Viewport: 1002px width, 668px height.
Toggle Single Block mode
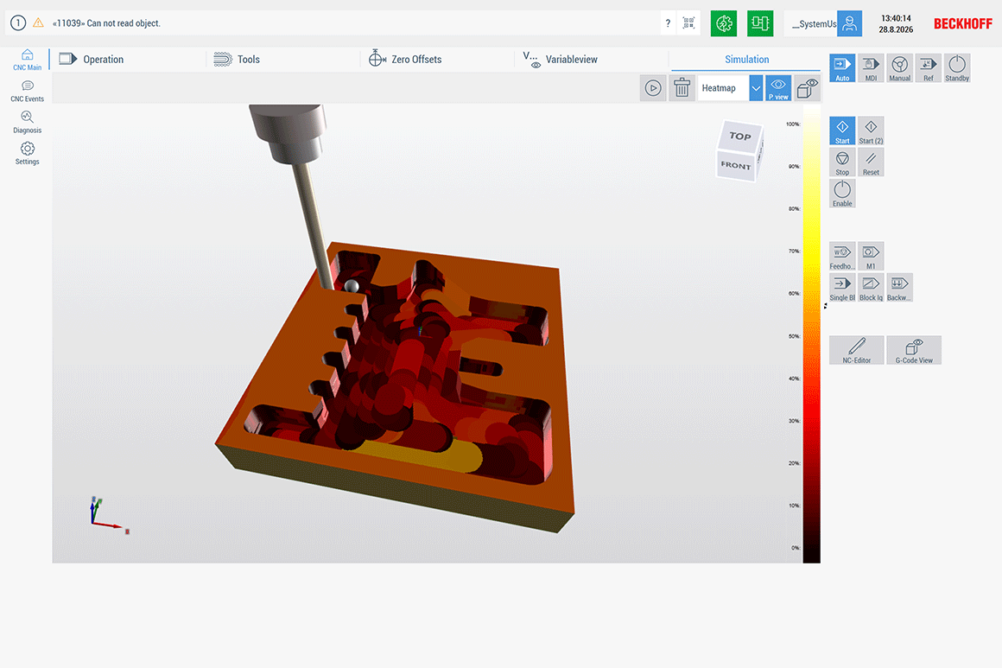(842, 287)
